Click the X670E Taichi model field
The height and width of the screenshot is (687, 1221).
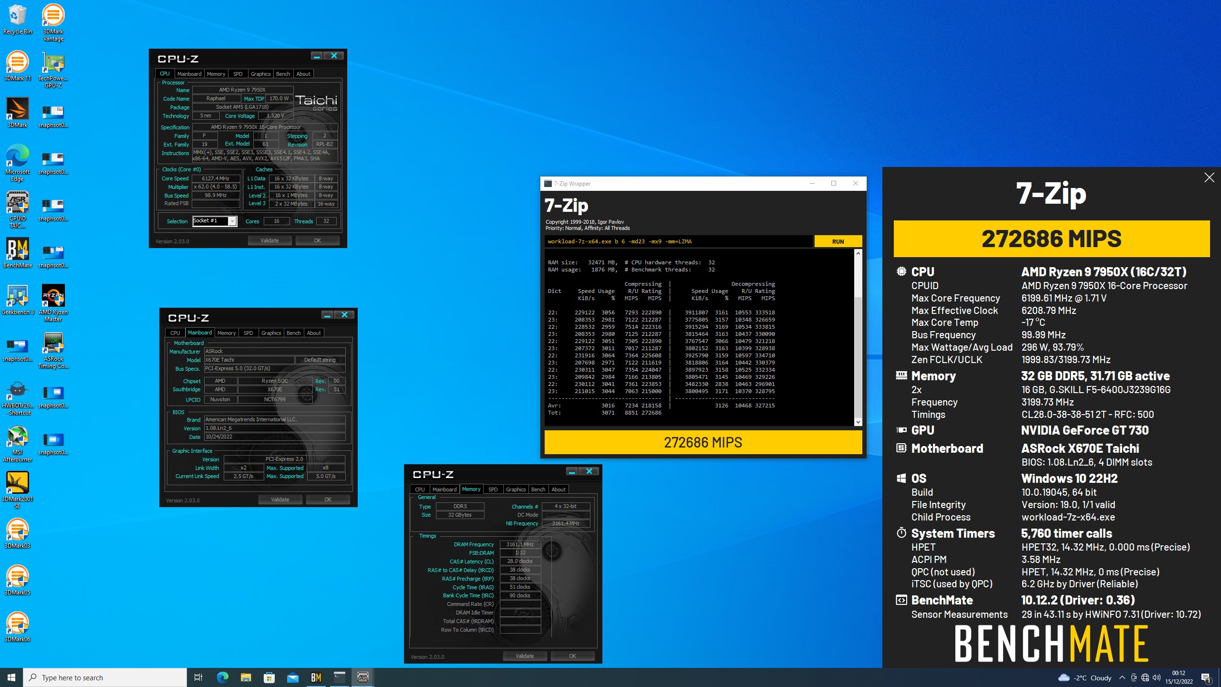(x=248, y=360)
